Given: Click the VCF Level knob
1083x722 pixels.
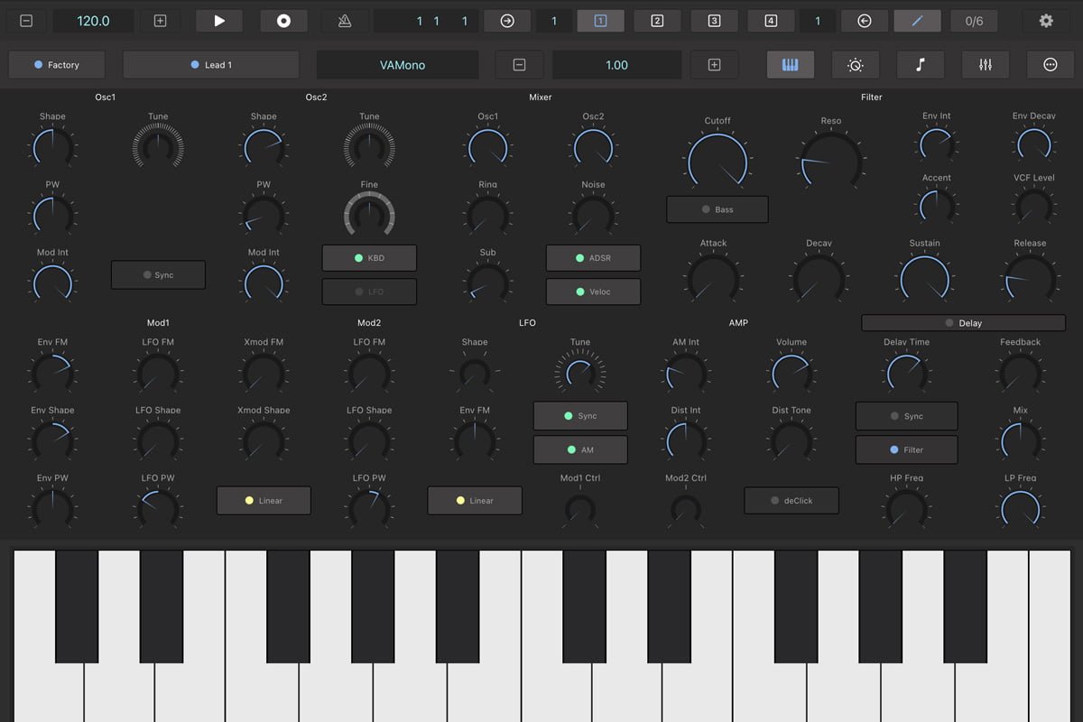Looking at the screenshot, I should [x=1033, y=207].
